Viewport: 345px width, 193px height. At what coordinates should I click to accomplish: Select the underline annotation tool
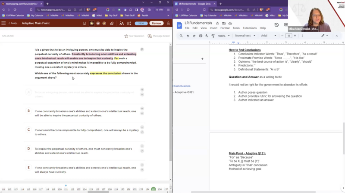[85, 23]
